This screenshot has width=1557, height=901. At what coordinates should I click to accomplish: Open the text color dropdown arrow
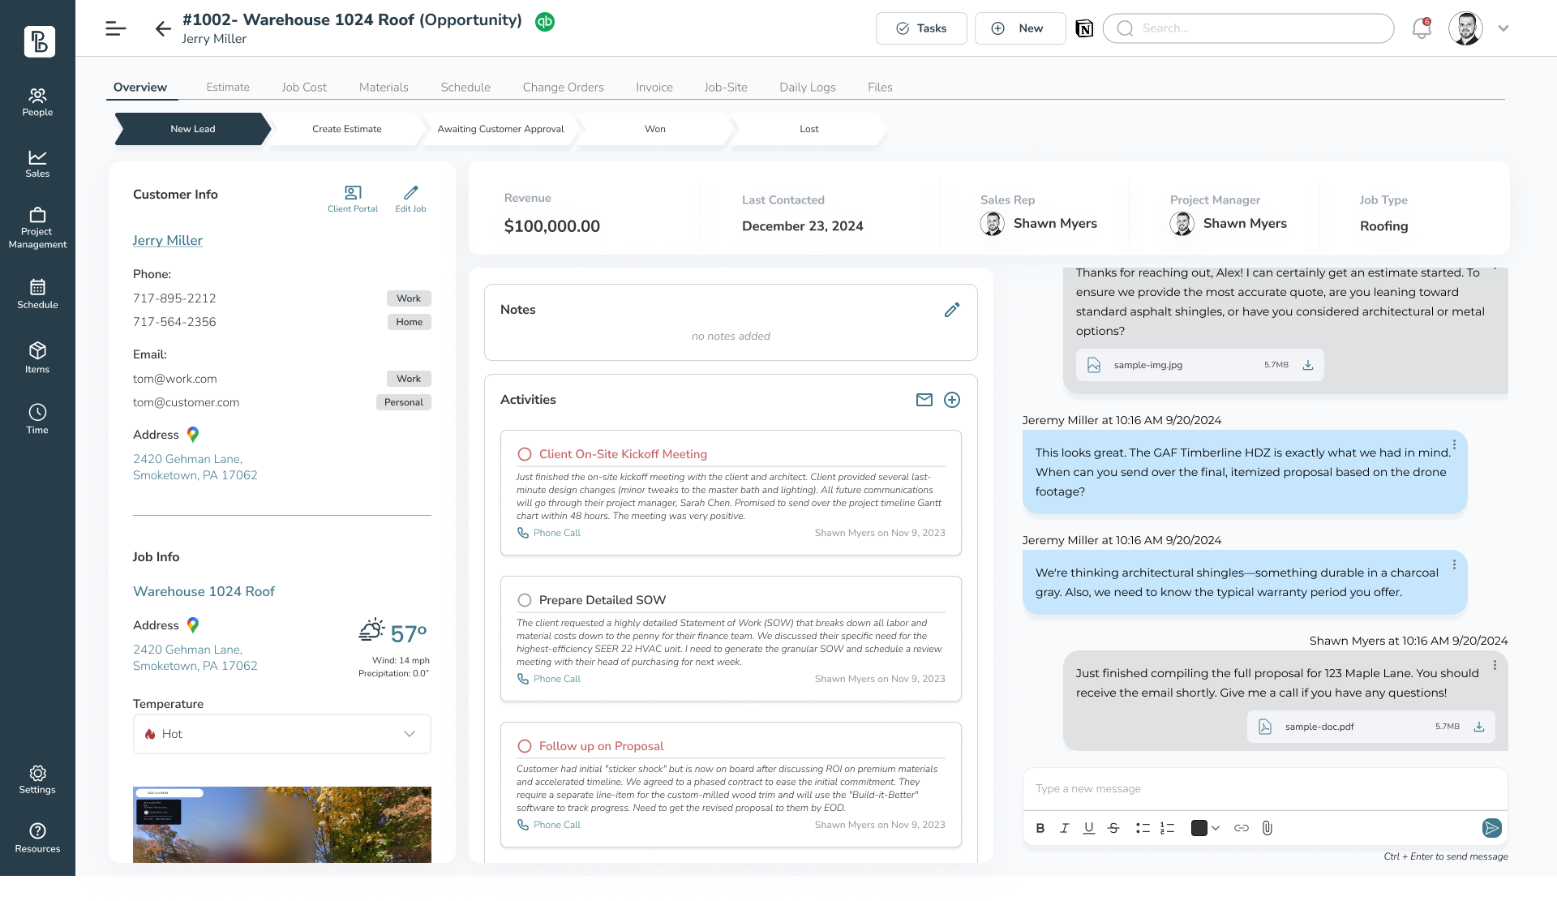click(x=1216, y=828)
